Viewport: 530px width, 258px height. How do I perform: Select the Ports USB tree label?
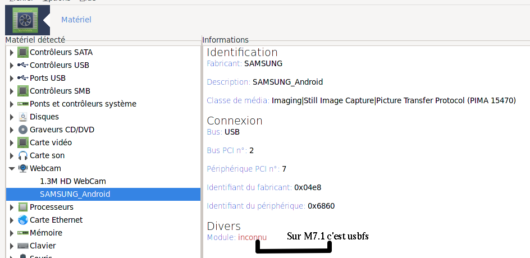pyautogui.click(x=48, y=78)
